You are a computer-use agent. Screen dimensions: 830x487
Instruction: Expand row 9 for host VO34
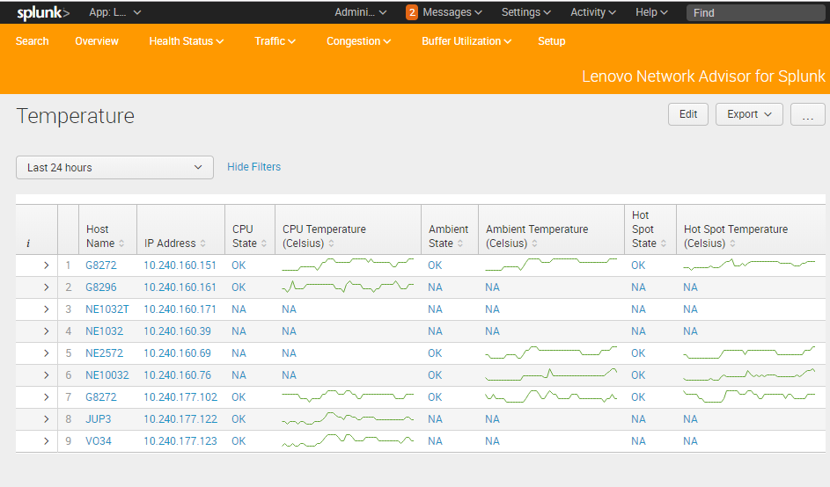pos(46,441)
